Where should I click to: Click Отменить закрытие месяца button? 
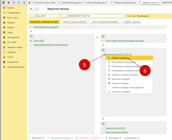click(75, 22)
